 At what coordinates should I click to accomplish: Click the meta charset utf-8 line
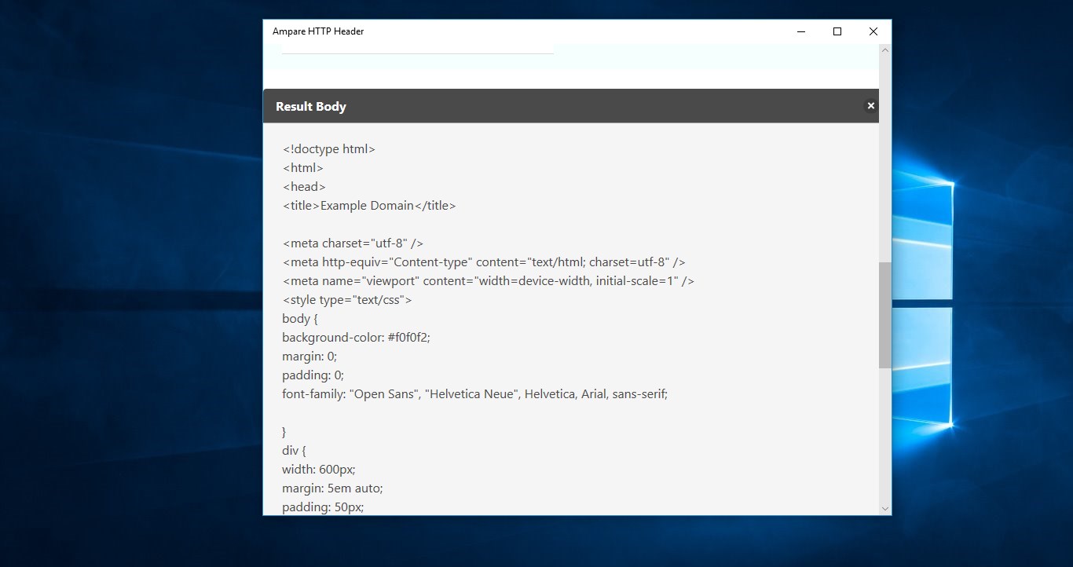[353, 243]
